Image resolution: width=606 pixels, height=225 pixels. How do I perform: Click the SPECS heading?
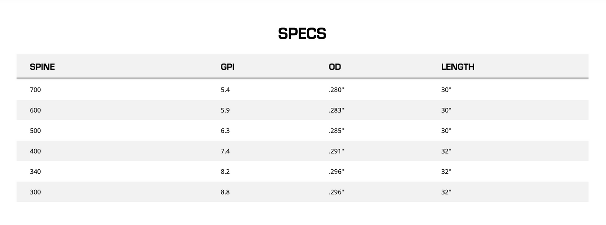(x=302, y=34)
